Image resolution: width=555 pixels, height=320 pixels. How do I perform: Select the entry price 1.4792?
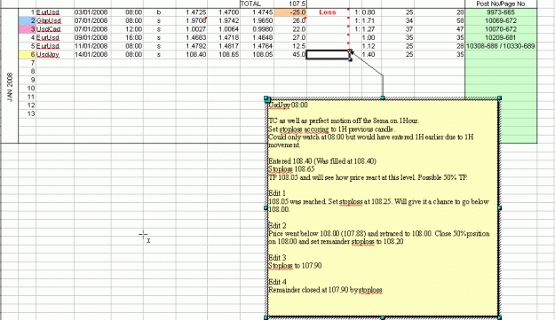pos(192,46)
